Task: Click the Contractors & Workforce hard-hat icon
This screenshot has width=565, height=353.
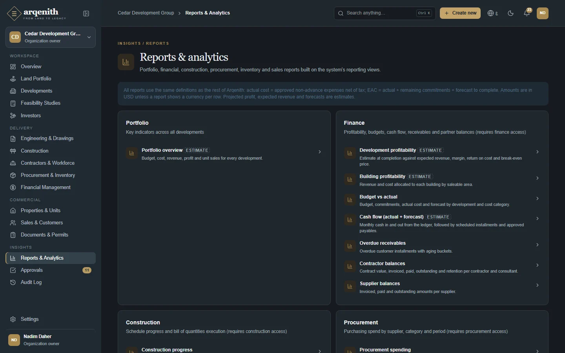Action: (x=13, y=163)
